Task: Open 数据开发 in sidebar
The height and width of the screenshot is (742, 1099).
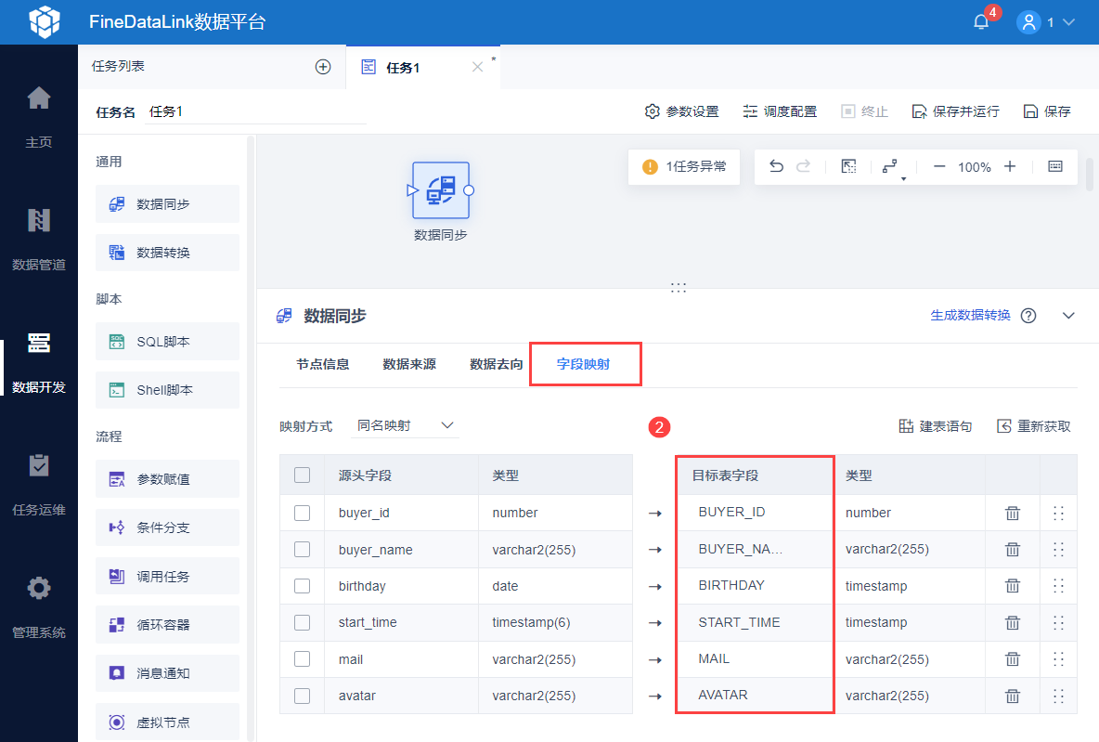Action: pyautogui.click(x=39, y=362)
